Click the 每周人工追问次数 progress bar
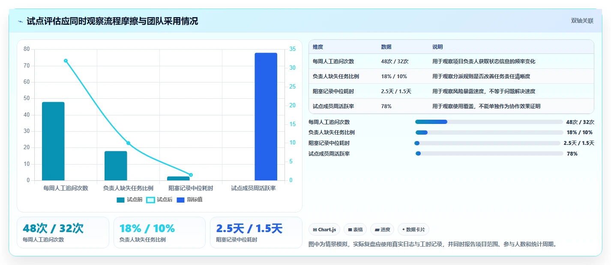The image size is (611, 265). click(489, 122)
